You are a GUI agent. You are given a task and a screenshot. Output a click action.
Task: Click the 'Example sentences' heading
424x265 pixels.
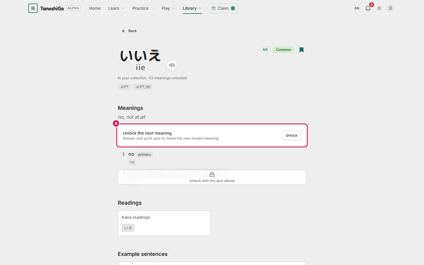(143, 254)
